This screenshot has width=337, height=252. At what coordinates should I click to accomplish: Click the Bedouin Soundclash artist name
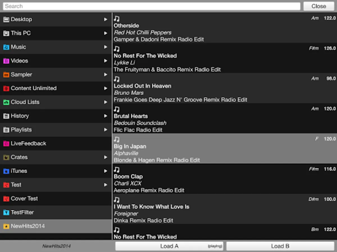pyautogui.click(x=140, y=123)
